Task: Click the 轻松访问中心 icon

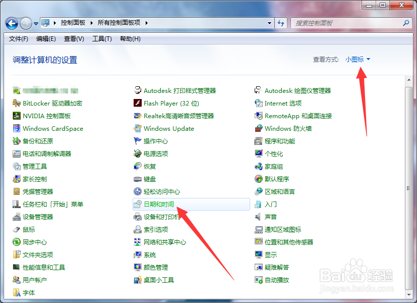Action: pos(138,192)
